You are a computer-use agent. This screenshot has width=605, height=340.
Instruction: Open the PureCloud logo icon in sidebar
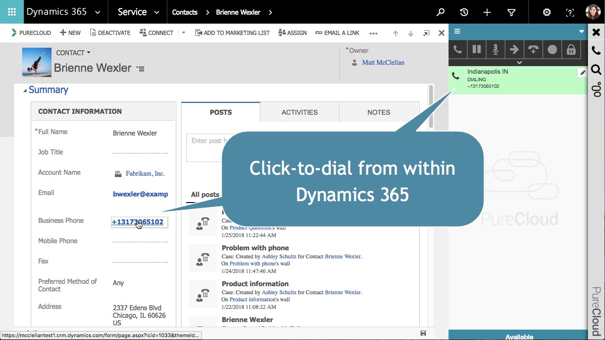596,89
